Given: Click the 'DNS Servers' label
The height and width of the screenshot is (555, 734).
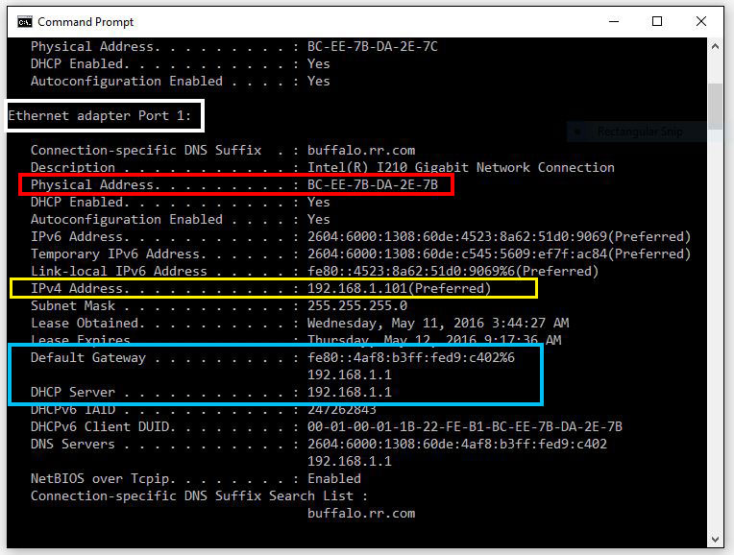Looking at the screenshot, I should tap(73, 444).
